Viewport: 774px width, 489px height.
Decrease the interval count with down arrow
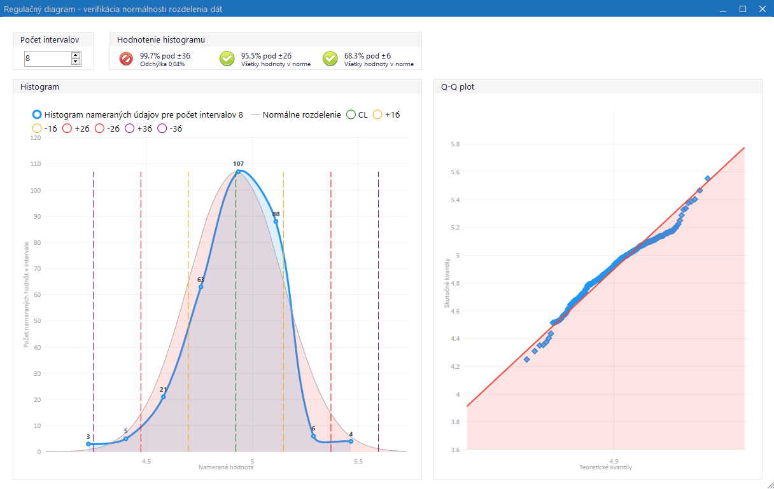76,62
